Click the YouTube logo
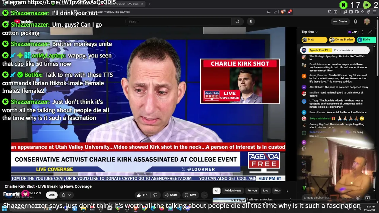 [x=23, y=21]
